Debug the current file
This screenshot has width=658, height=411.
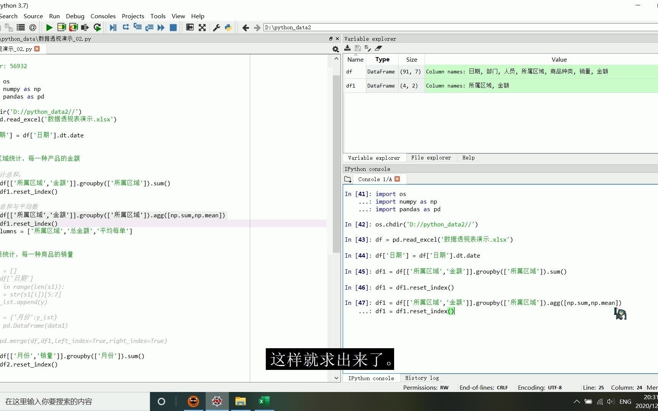(113, 27)
